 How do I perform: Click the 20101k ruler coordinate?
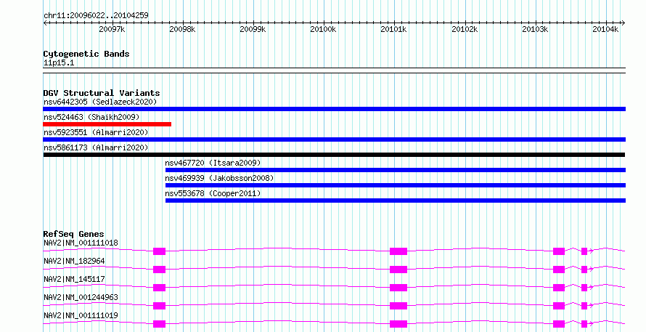pos(394,29)
